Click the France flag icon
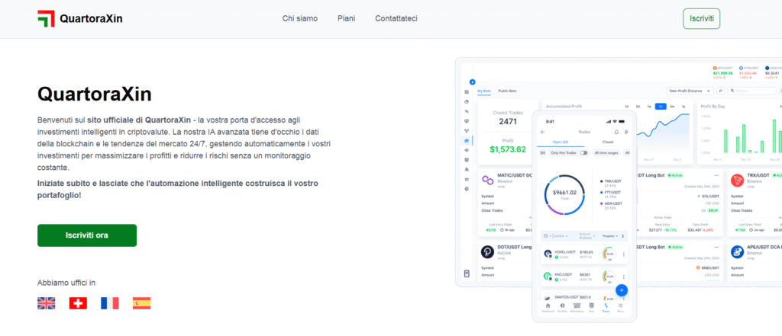 (x=109, y=303)
